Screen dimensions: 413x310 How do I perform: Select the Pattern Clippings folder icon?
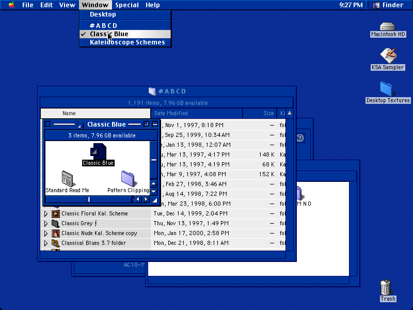(128, 178)
